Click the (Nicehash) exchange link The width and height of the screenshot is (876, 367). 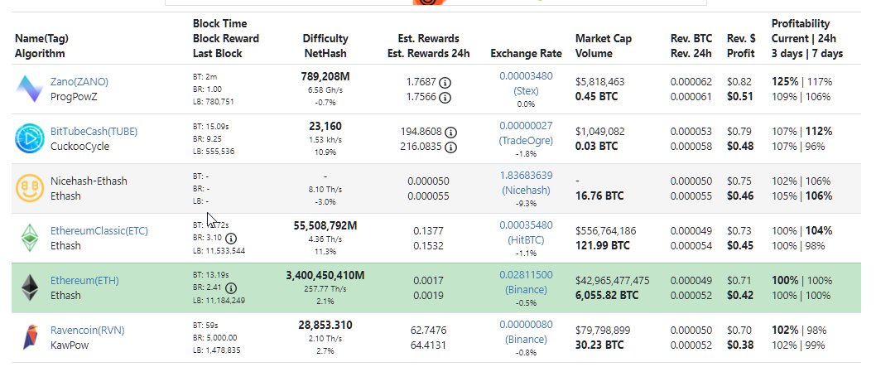pyautogui.click(x=526, y=190)
